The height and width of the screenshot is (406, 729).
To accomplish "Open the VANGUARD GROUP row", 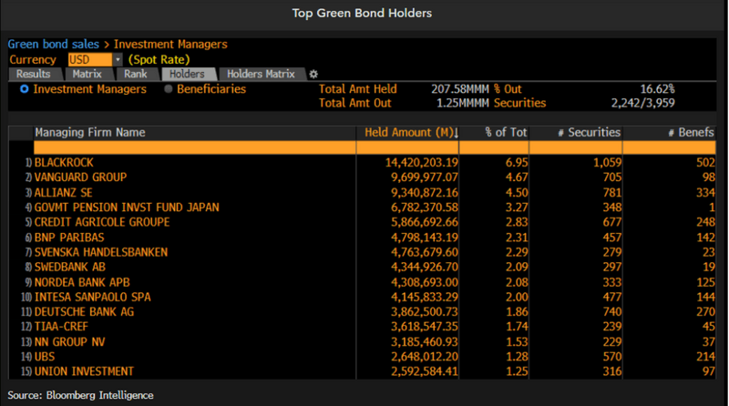I will pyautogui.click(x=362, y=177).
